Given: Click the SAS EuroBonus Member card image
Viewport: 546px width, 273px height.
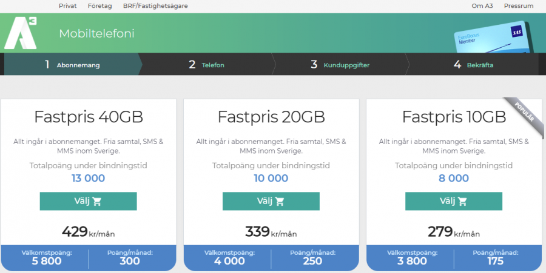Looking at the screenshot, I should 494,39.
